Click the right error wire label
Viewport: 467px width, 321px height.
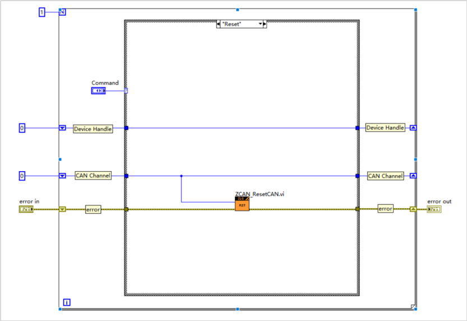pyautogui.click(x=385, y=209)
